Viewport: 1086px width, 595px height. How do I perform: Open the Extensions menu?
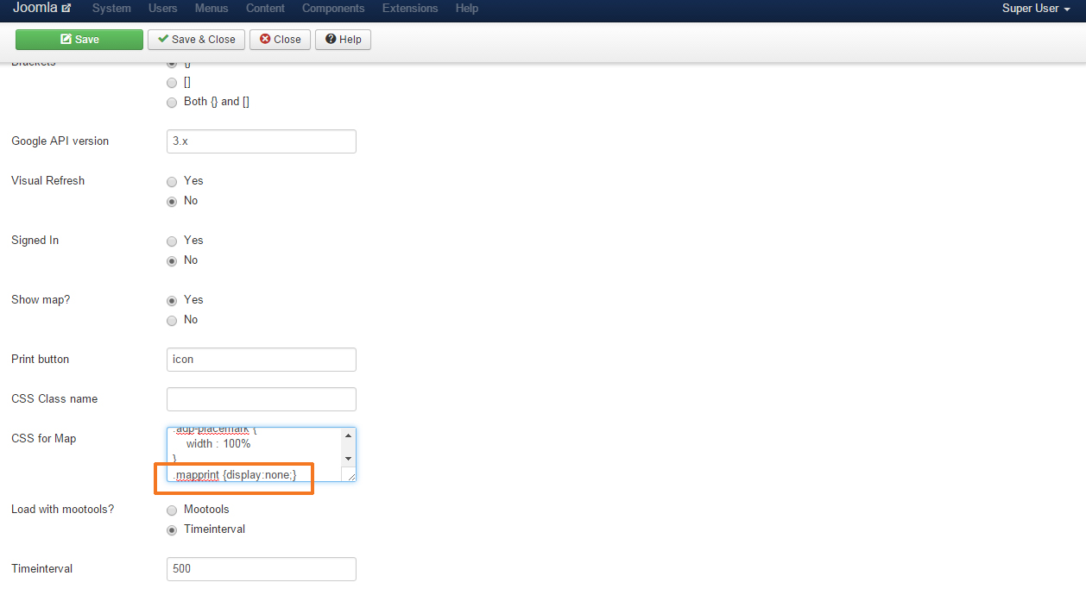pyautogui.click(x=409, y=8)
